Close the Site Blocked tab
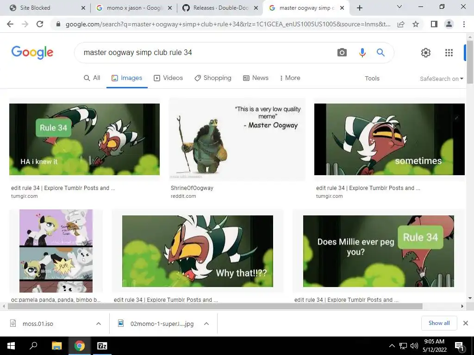Screen dimensions: 474x355 click(x=83, y=8)
